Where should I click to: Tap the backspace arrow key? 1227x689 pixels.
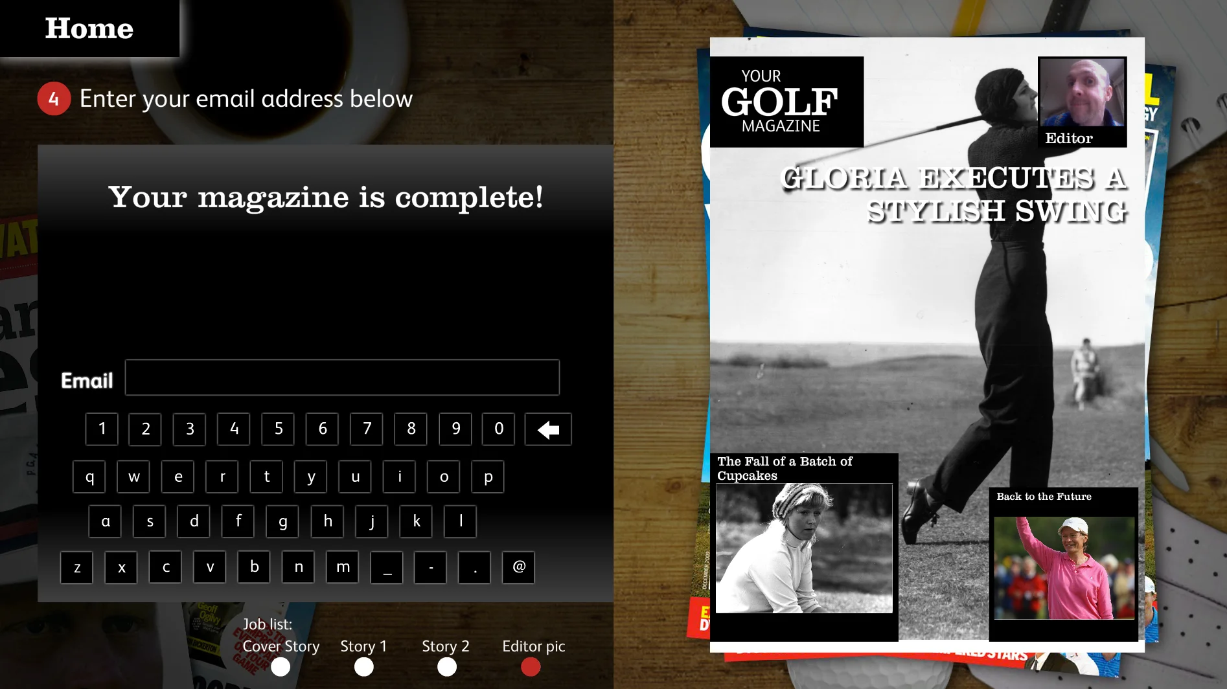pos(548,429)
